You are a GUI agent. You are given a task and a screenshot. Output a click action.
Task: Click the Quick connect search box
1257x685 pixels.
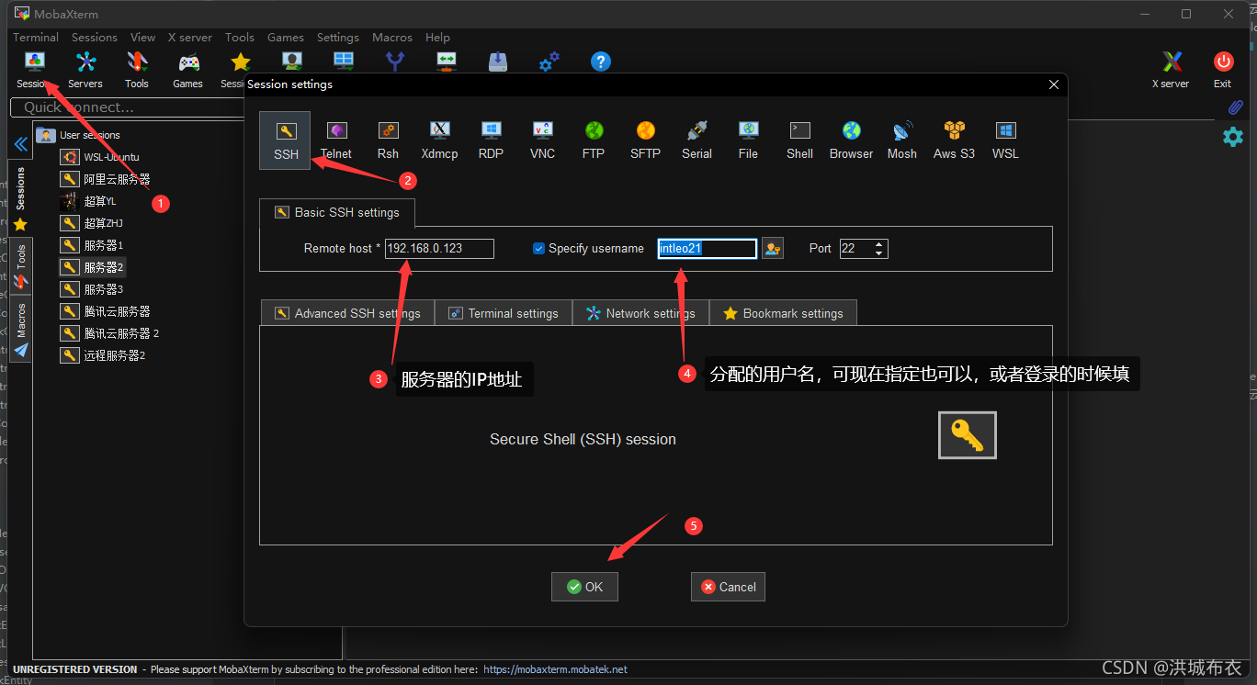click(127, 107)
